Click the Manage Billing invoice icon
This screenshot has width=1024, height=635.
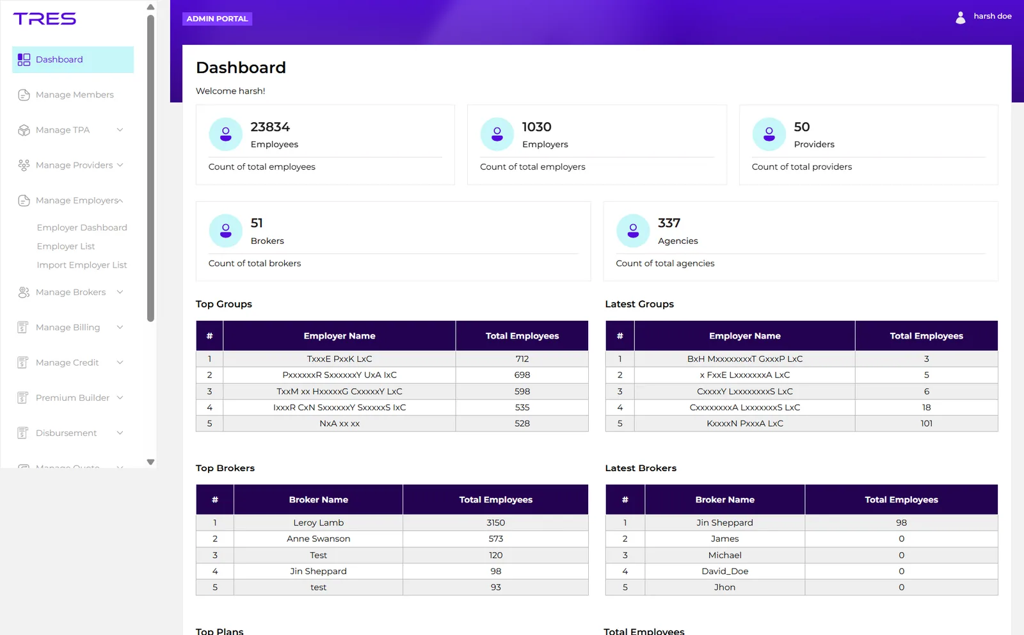[22, 327]
